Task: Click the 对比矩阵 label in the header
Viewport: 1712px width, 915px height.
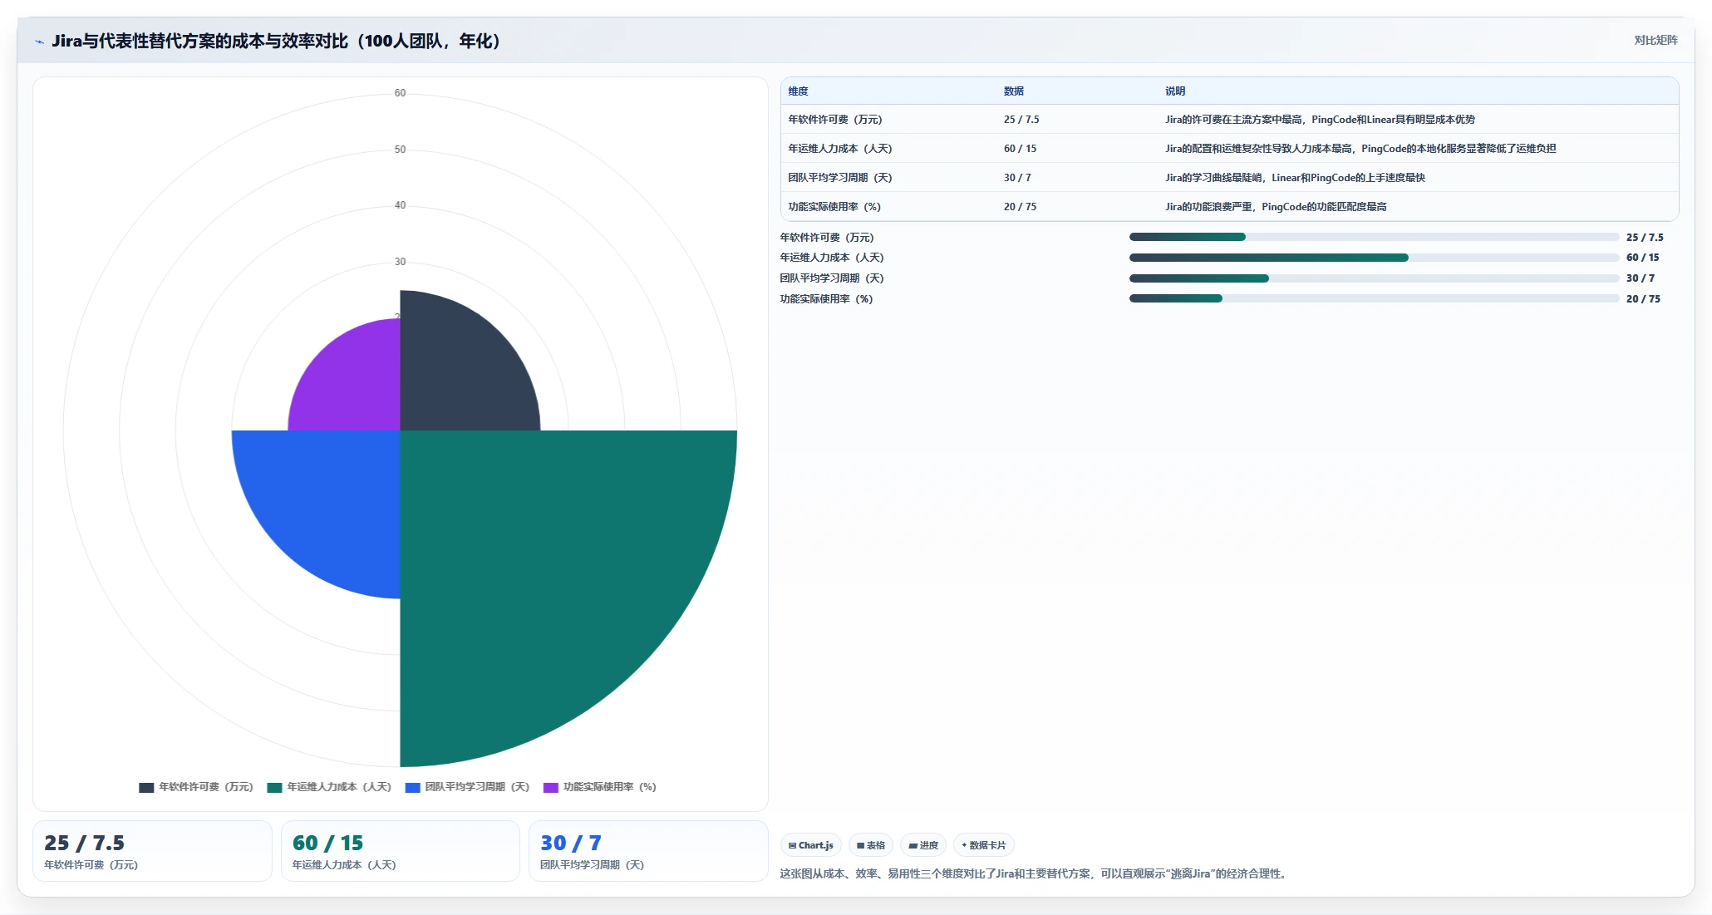Action: [1655, 40]
